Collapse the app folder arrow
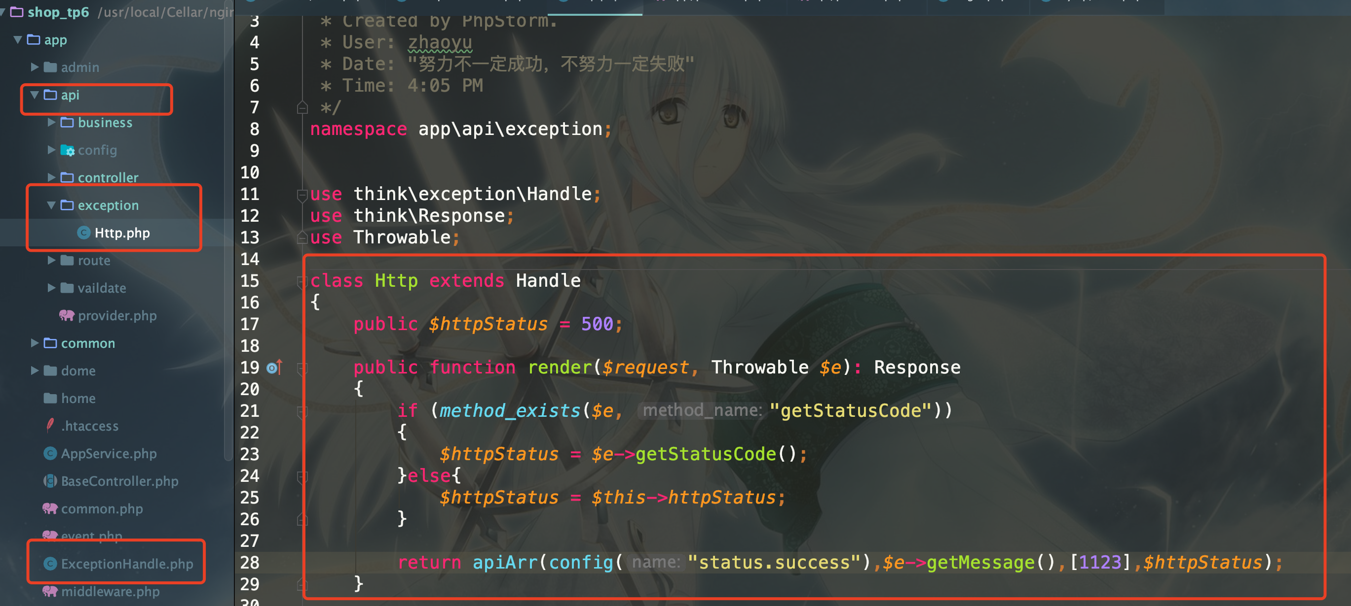 pyautogui.click(x=17, y=40)
